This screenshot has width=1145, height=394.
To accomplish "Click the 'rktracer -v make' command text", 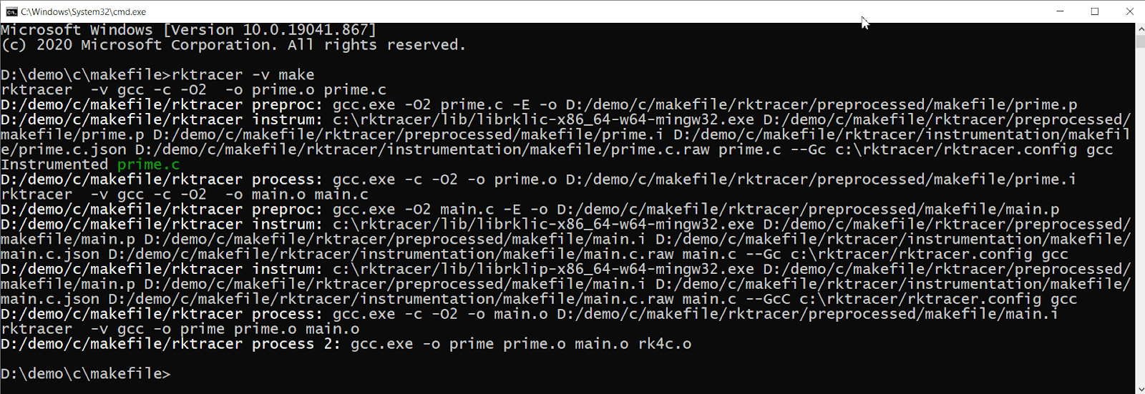I will (x=243, y=74).
